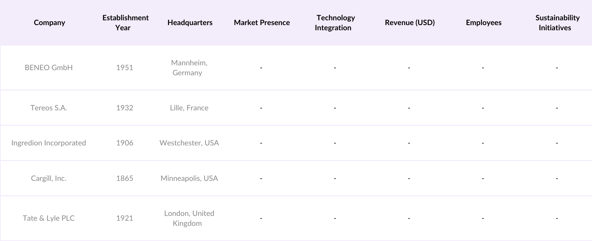Viewport: 592px width, 241px height.
Task: Select the Tate & Lyle PLC cell
Action: pos(49,218)
